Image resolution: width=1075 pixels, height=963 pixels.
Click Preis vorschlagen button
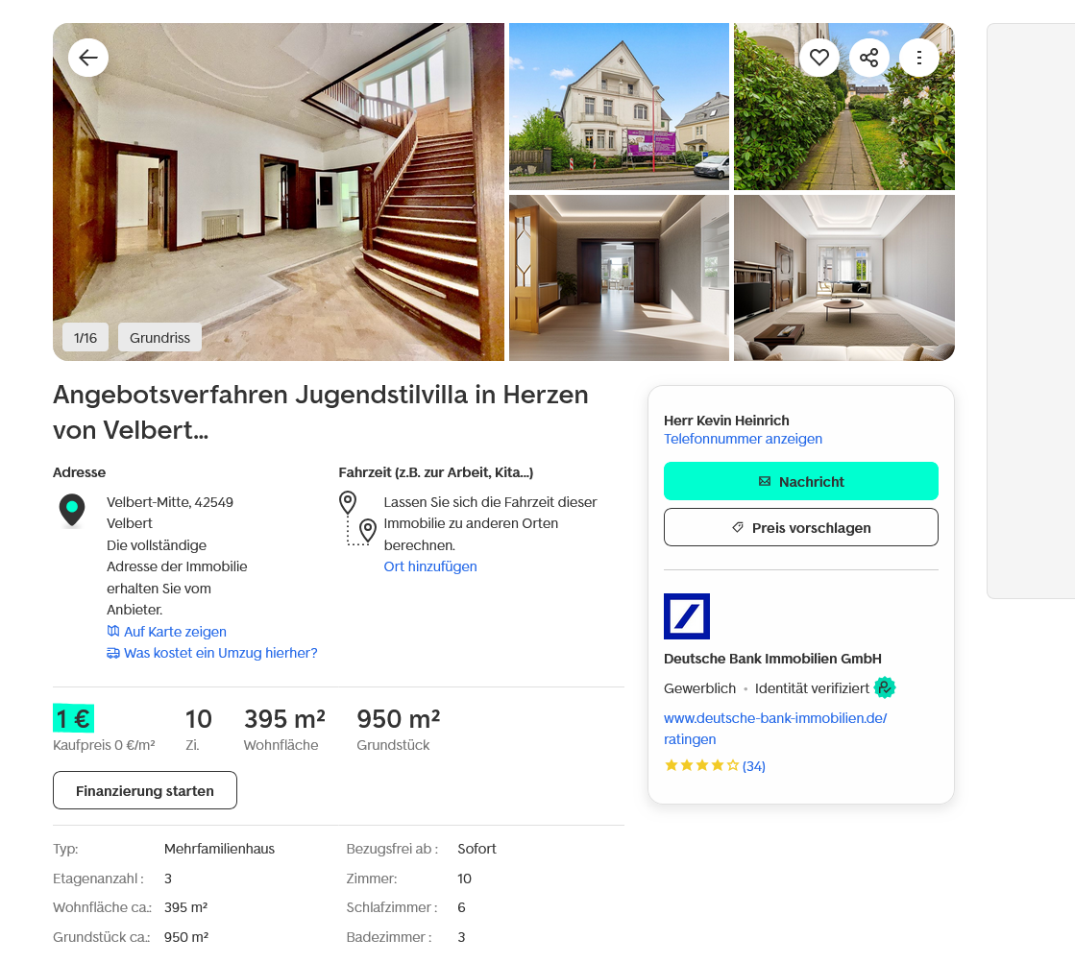[801, 527]
